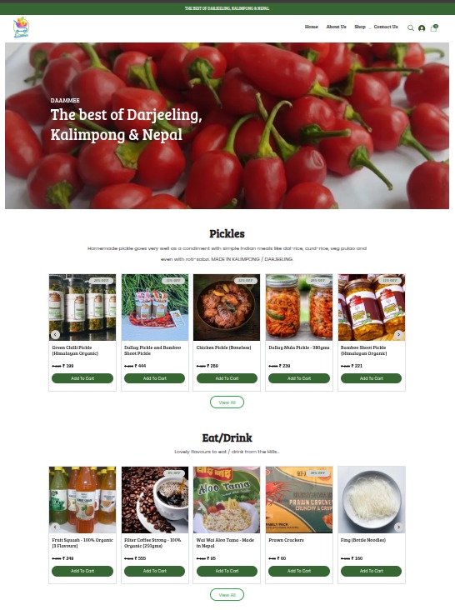Open the Contact Us page

click(386, 27)
